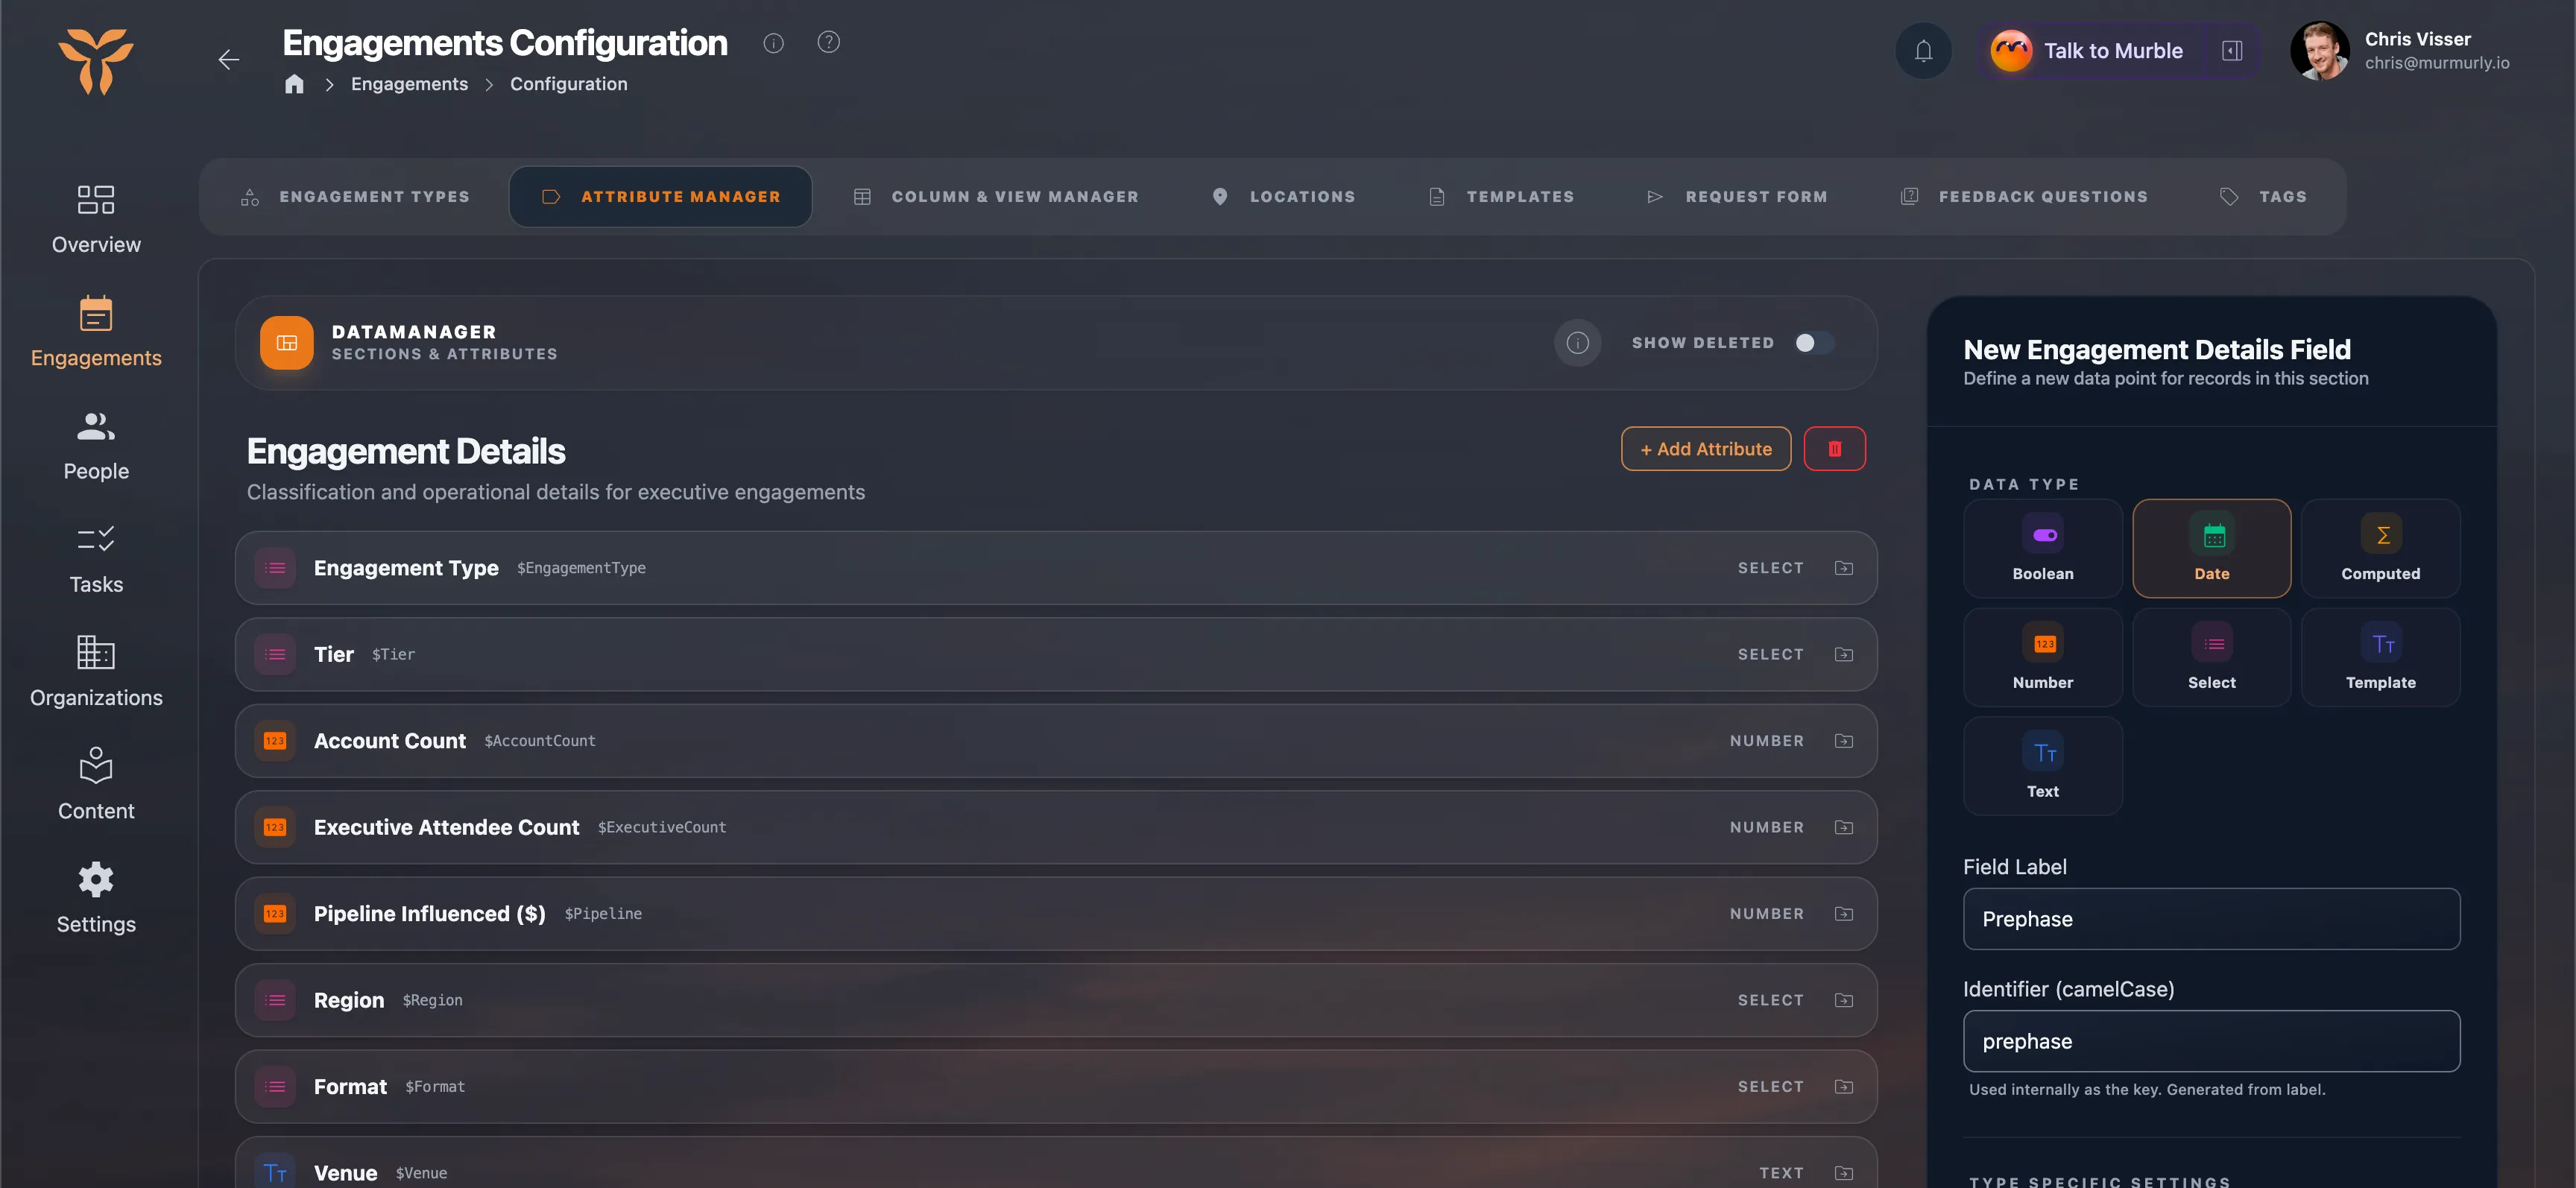Click Engagements breadcrumb link
The height and width of the screenshot is (1188, 2576).
click(409, 84)
